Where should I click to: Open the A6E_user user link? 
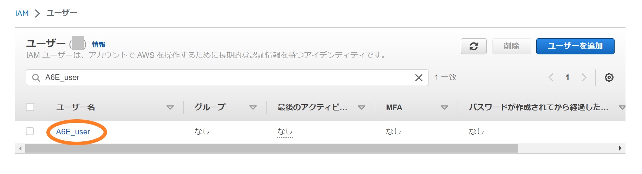[x=73, y=132]
